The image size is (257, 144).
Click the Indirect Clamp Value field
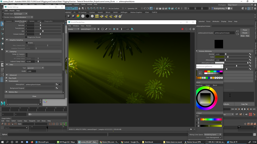[30, 61]
